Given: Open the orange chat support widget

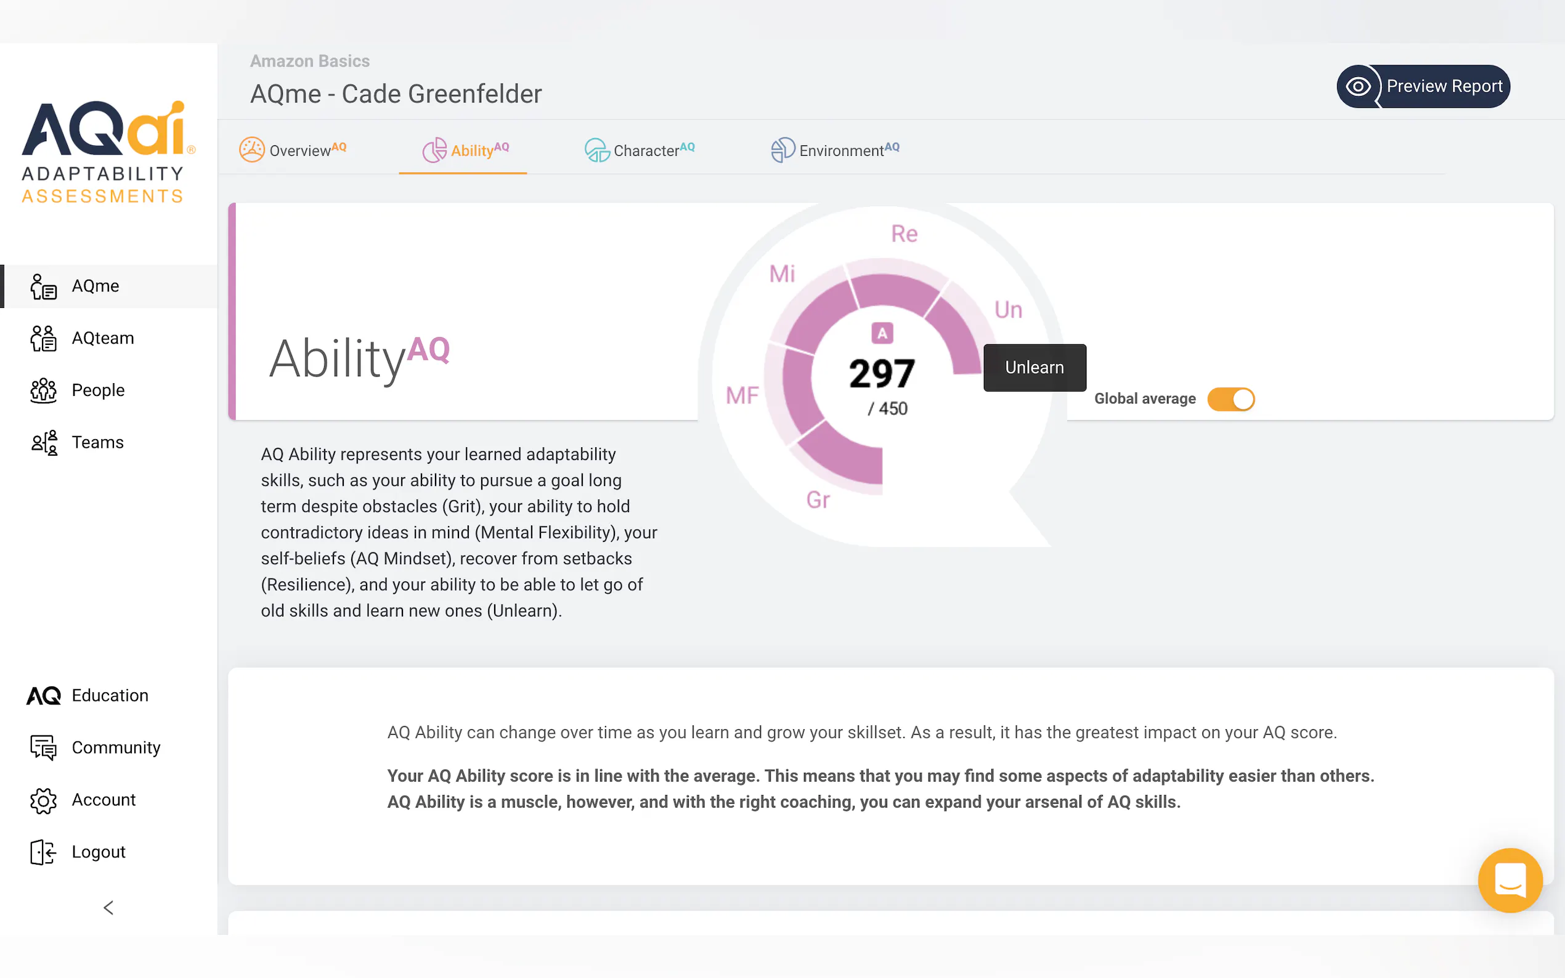Looking at the screenshot, I should tap(1510, 879).
